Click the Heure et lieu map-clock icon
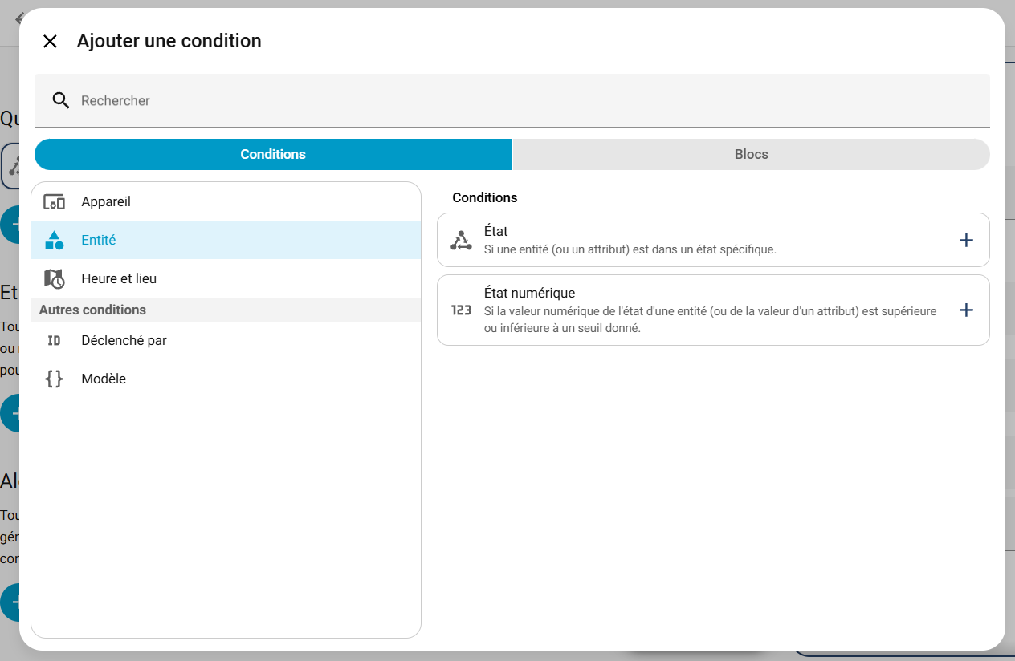Viewport: 1015px width, 661px height. [x=54, y=279]
